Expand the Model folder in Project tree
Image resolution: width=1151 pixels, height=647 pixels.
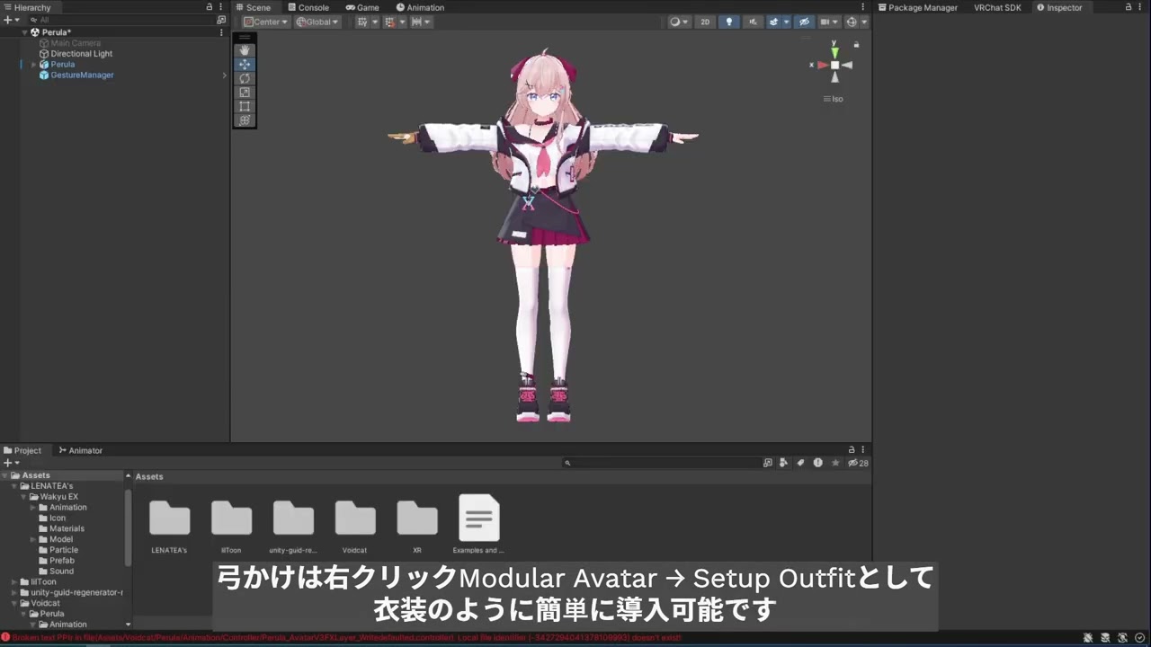[33, 539]
